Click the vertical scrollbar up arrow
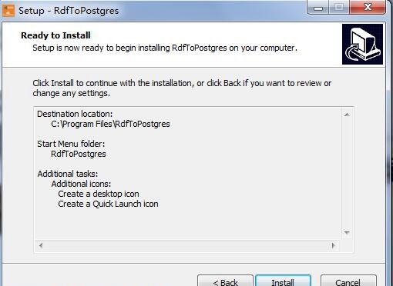393x286 pixels. pyautogui.click(x=347, y=115)
